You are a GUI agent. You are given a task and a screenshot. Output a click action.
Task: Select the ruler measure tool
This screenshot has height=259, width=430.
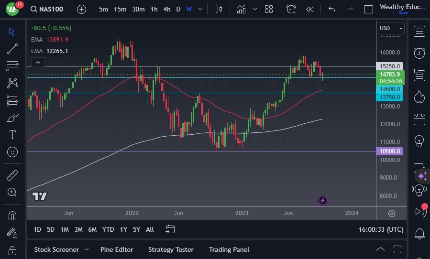[x=13, y=175]
